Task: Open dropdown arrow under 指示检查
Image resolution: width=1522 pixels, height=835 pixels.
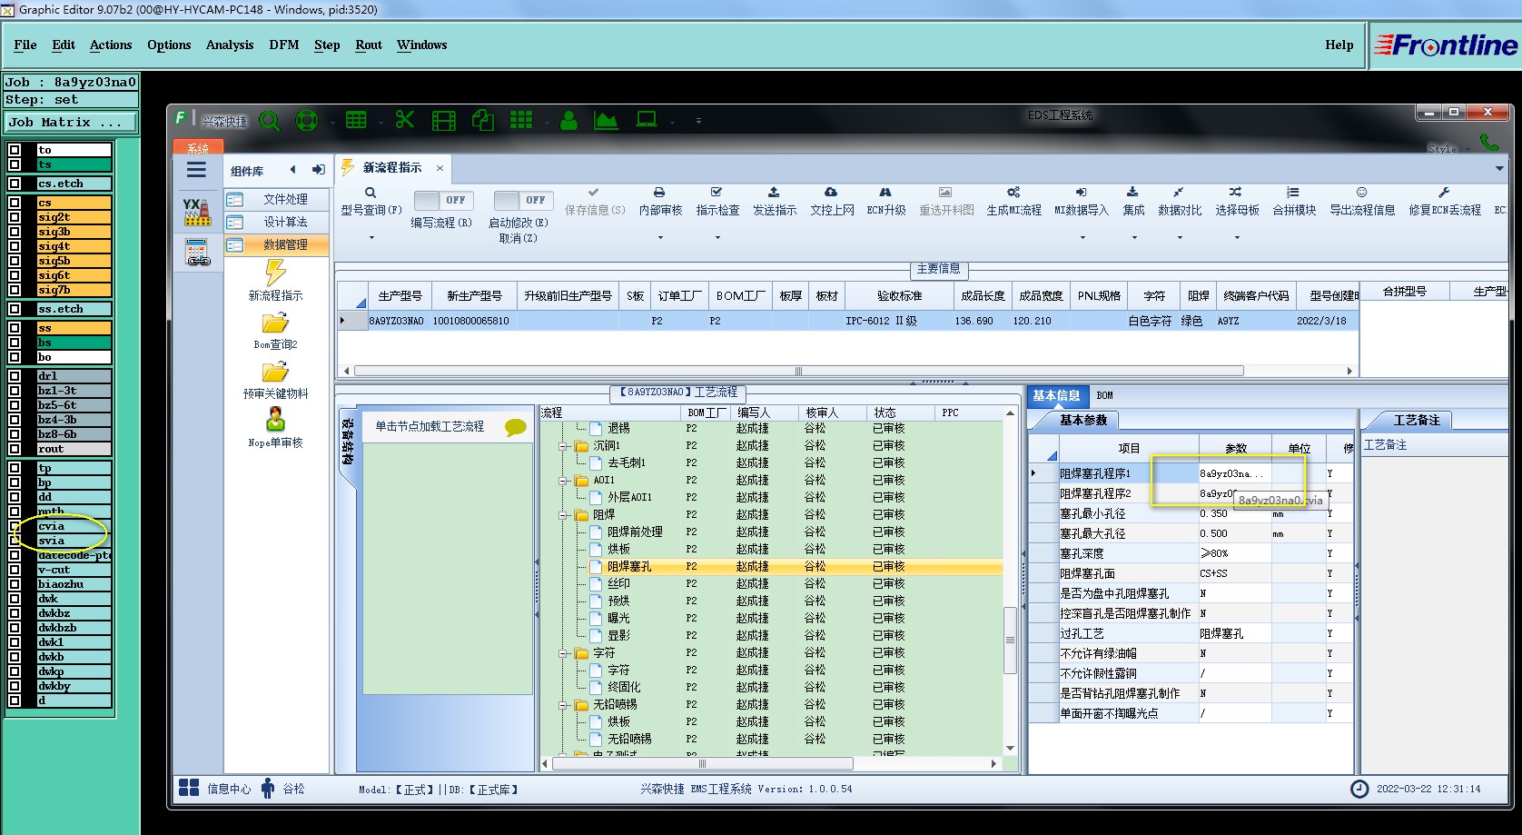Action: (x=717, y=238)
